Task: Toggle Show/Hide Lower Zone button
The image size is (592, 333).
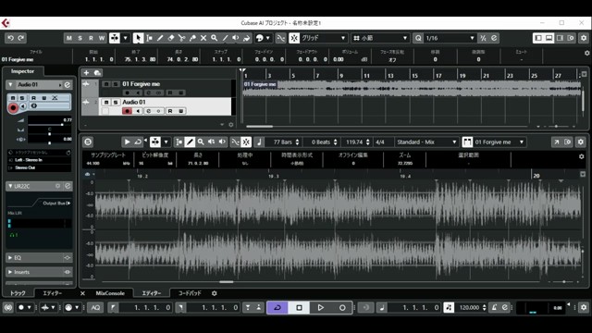Action: click(549, 38)
